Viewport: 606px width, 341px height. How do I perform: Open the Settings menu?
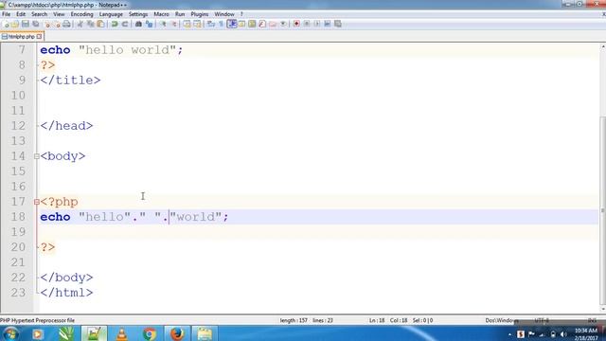(138, 14)
